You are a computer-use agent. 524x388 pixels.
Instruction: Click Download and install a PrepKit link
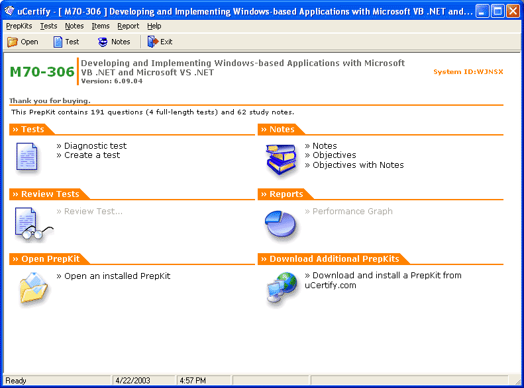383,280
